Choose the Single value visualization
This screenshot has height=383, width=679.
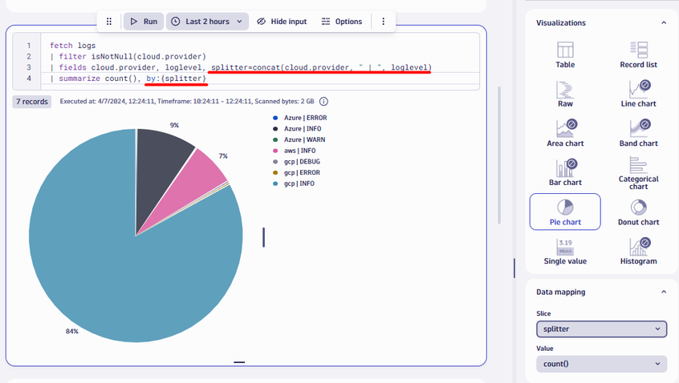coord(565,251)
